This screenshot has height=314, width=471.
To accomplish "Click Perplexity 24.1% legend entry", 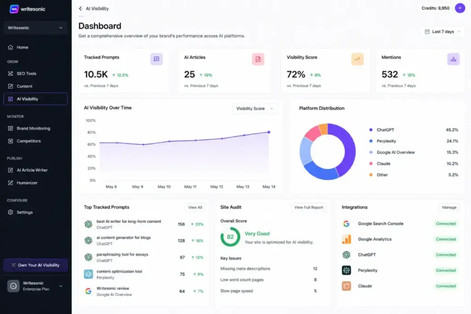I will pyautogui.click(x=414, y=141).
